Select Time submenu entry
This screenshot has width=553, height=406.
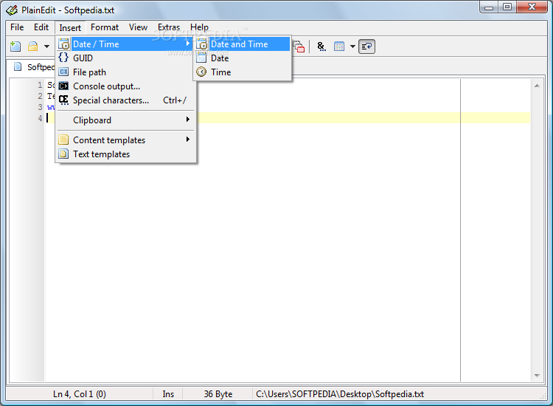click(x=243, y=72)
